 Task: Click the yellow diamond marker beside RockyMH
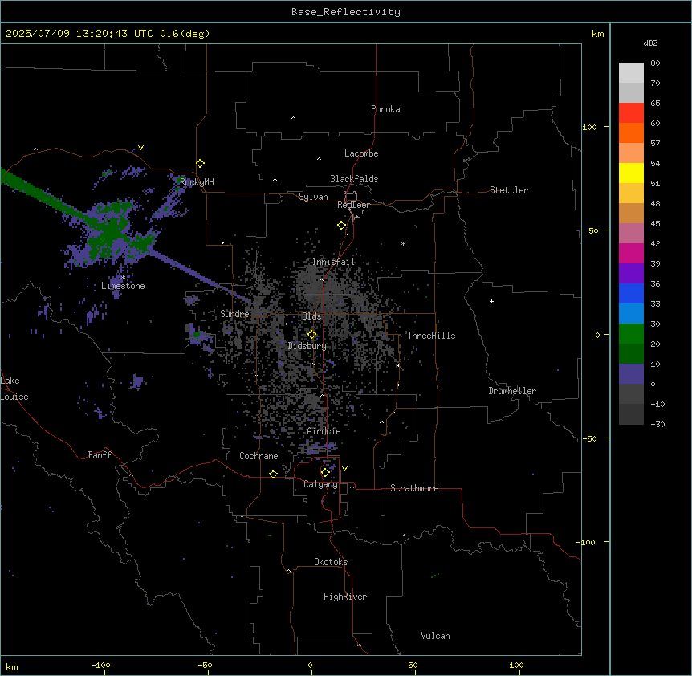(x=200, y=164)
